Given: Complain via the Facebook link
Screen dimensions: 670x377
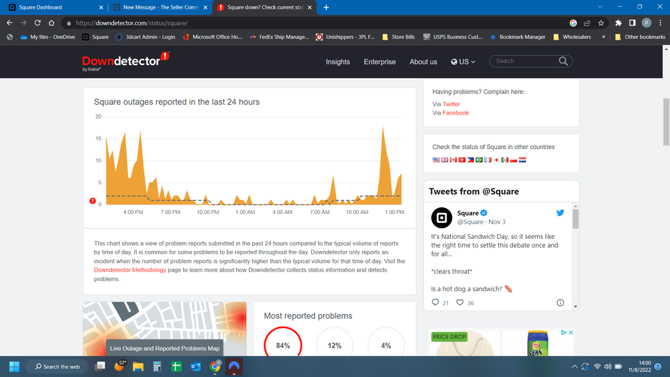Looking at the screenshot, I should coord(455,113).
